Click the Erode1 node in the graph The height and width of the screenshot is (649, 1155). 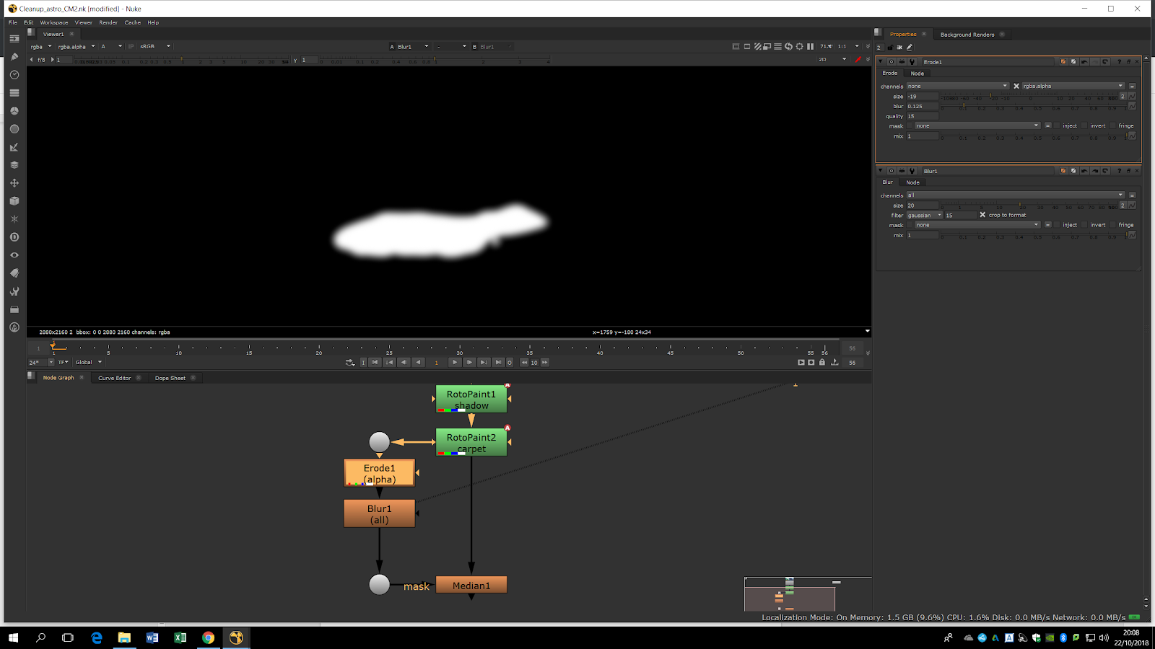379,473
